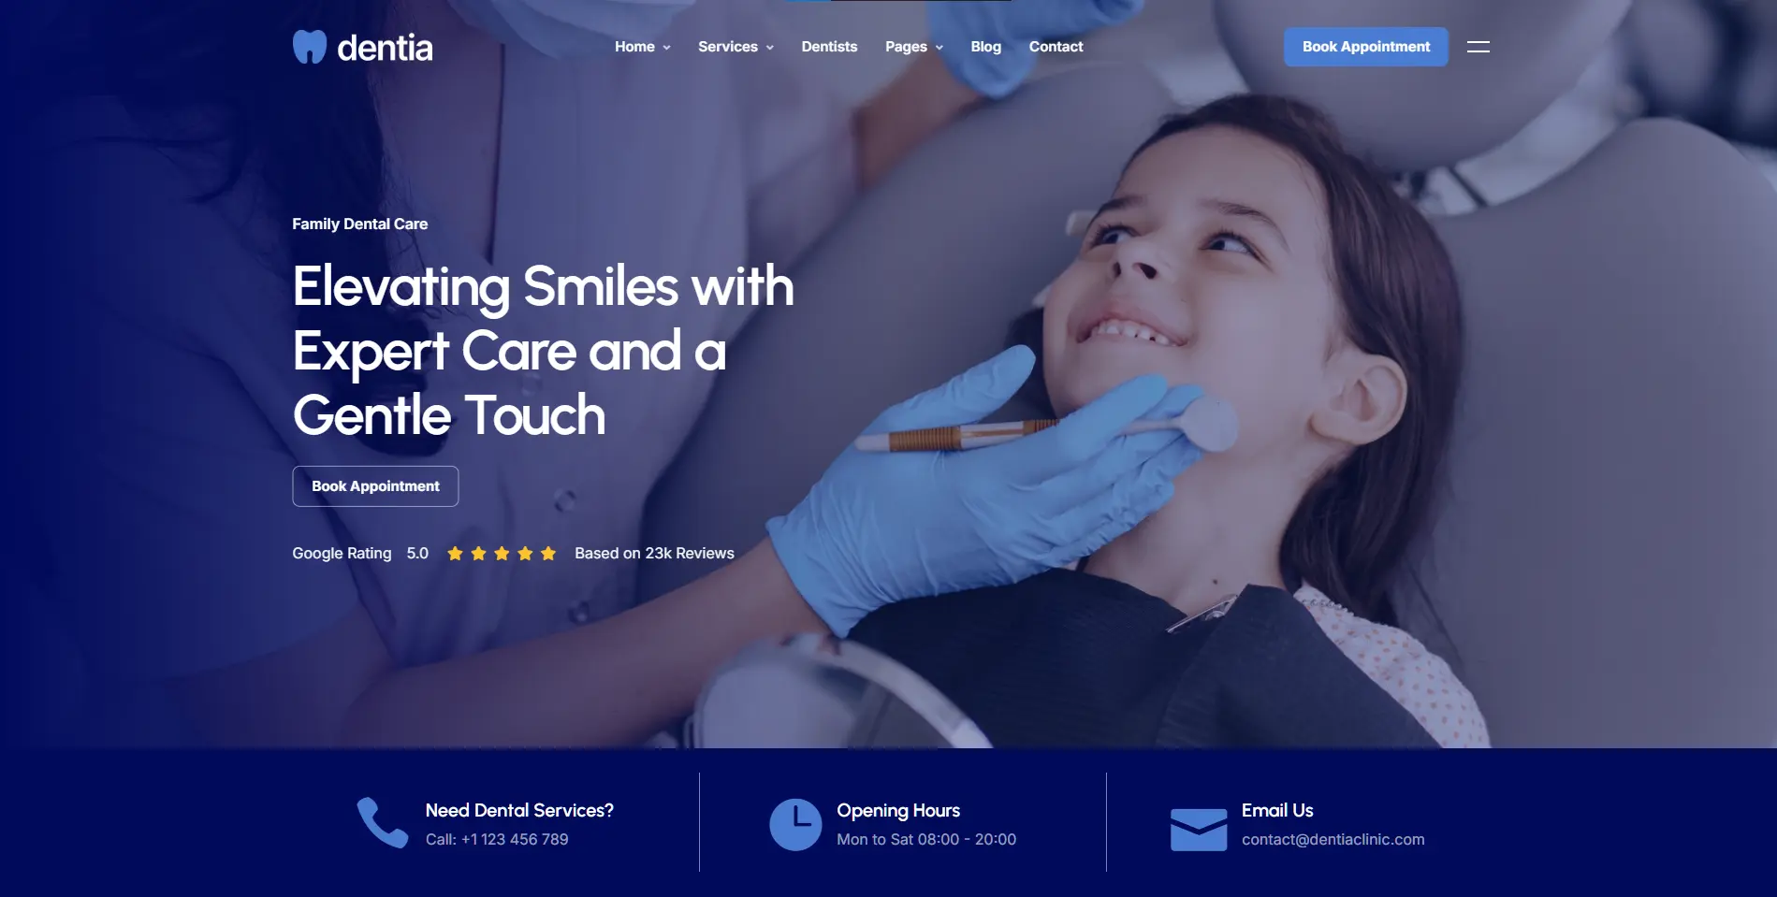The height and width of the screenshot is (897, 1777).
Task: Click the fifth gold rating star
Action: [548, 554]
